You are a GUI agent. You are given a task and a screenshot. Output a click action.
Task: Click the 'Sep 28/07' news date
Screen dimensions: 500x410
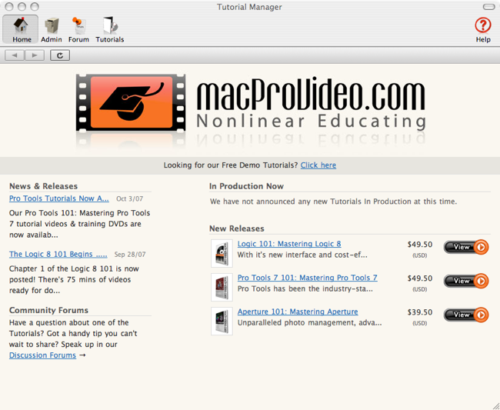(130, 255)
